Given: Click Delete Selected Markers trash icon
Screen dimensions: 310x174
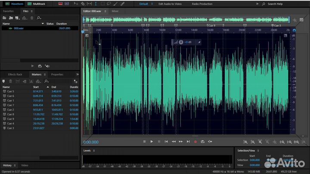Looking at the screenshot, I should pyautogui.click(x=10, y=81).
